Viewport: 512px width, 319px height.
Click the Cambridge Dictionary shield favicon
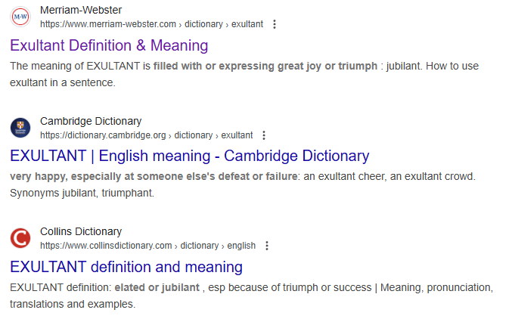click(x=20, y=128)
